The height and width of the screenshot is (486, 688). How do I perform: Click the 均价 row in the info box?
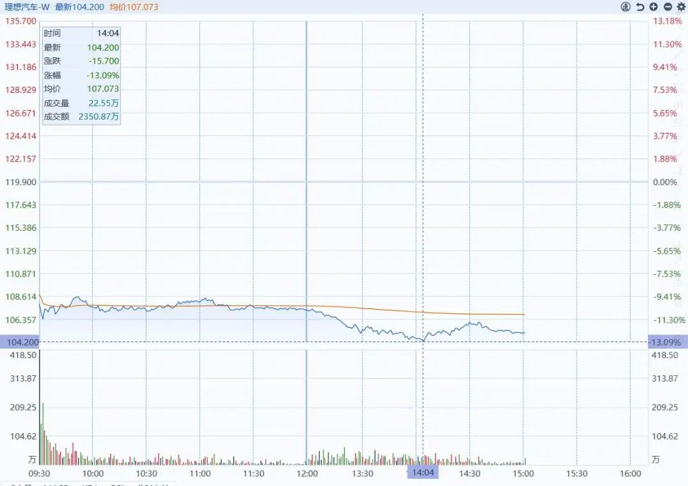(x=81, y=88)
